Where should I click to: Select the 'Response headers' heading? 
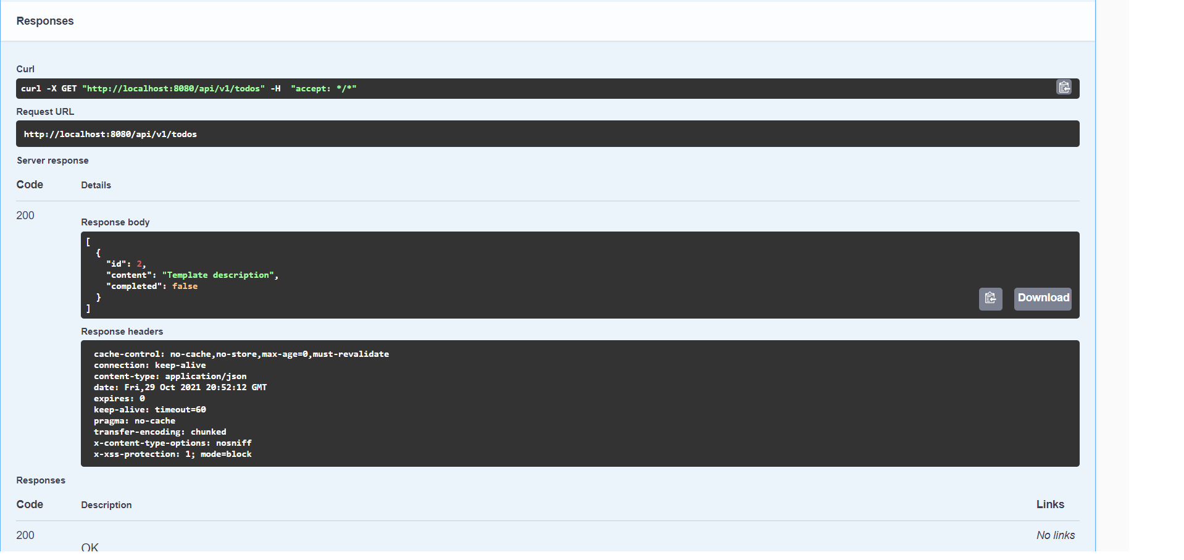tap(122, 331)
